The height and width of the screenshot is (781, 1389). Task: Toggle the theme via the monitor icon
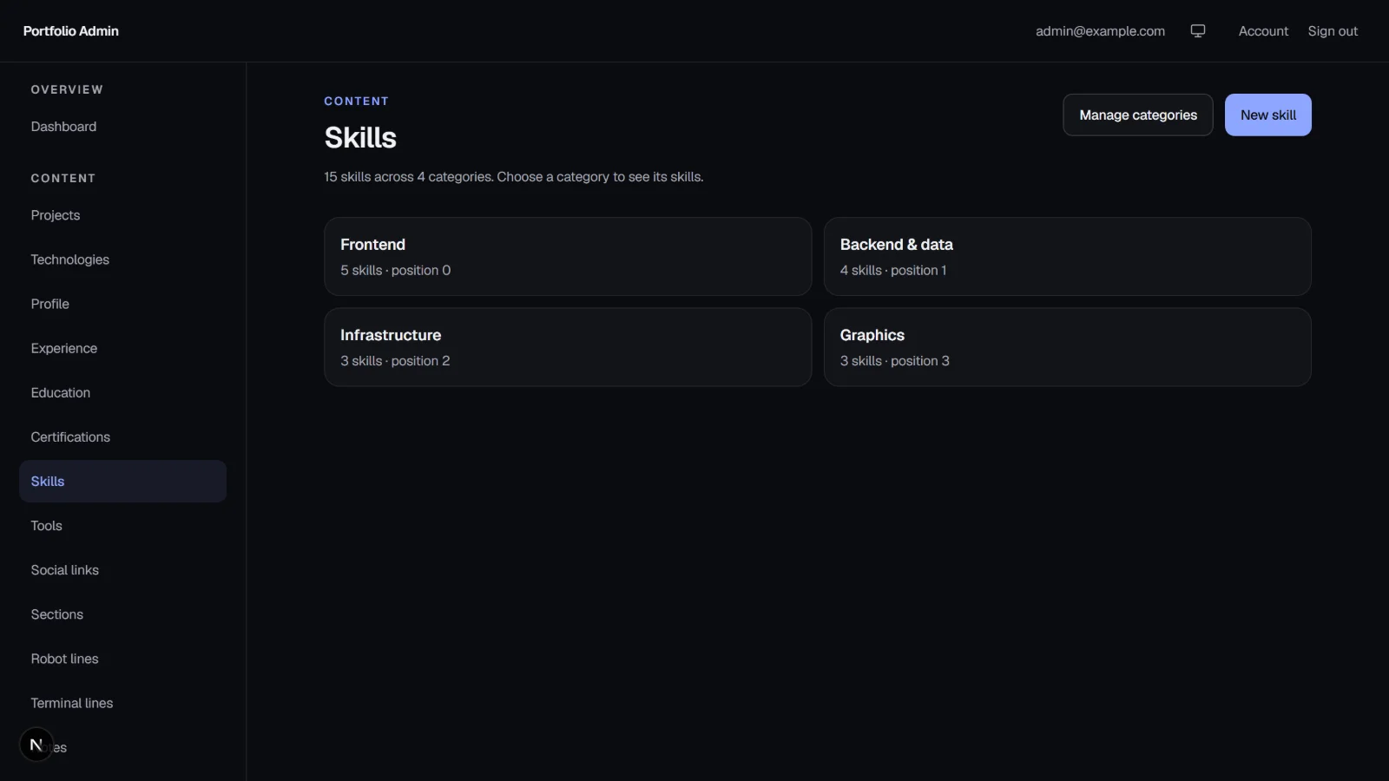[x=1198, y=31]
